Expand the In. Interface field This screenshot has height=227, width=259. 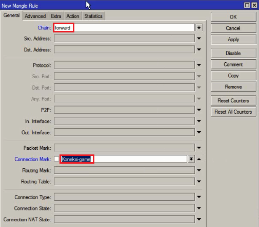[199, 121]
